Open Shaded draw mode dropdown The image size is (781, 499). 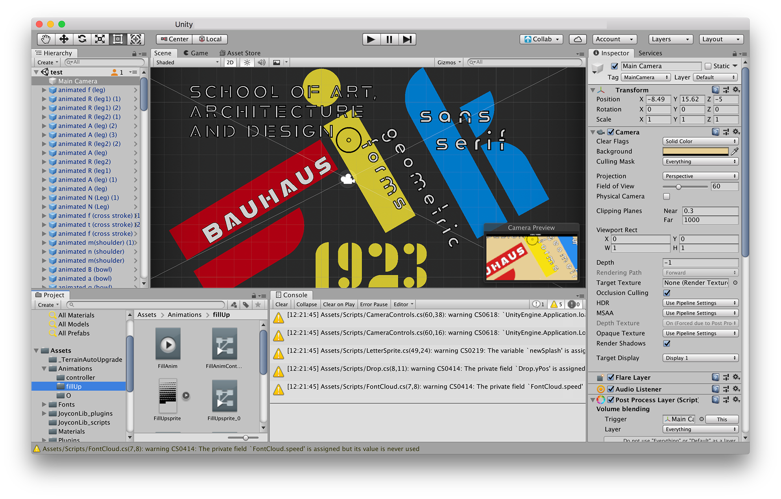pyautogui.click(x=188, y=62)
